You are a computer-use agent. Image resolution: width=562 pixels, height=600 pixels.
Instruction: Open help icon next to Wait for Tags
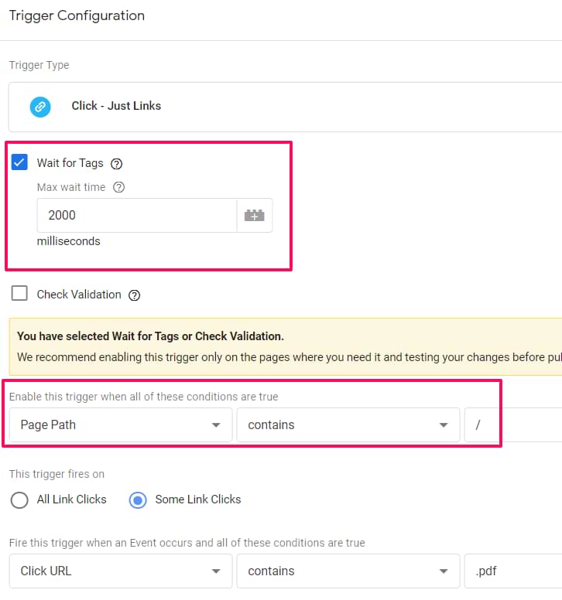click(117, 164)
